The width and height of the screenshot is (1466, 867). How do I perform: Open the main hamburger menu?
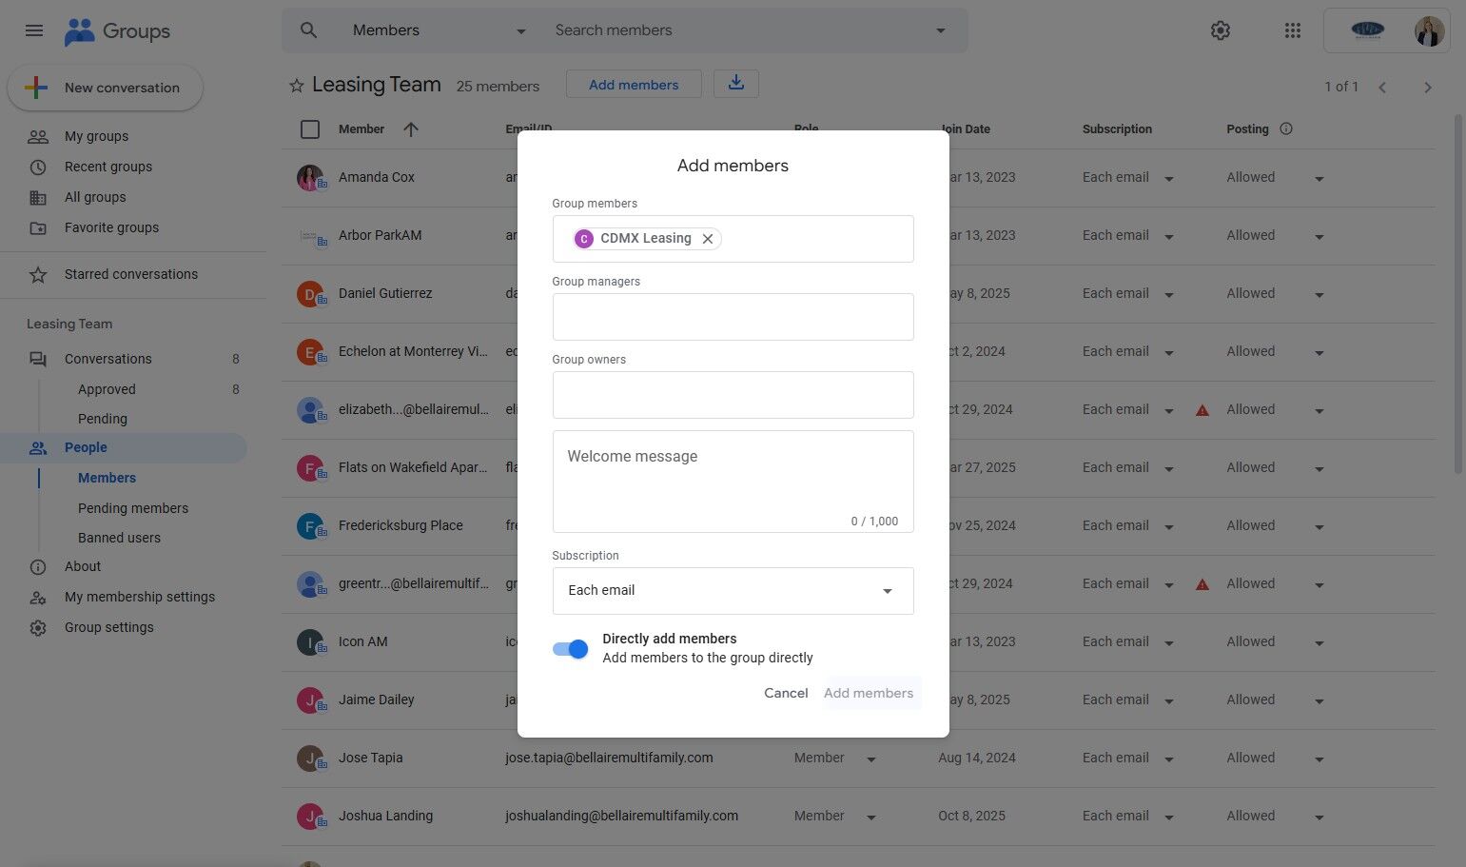(34, 30)
